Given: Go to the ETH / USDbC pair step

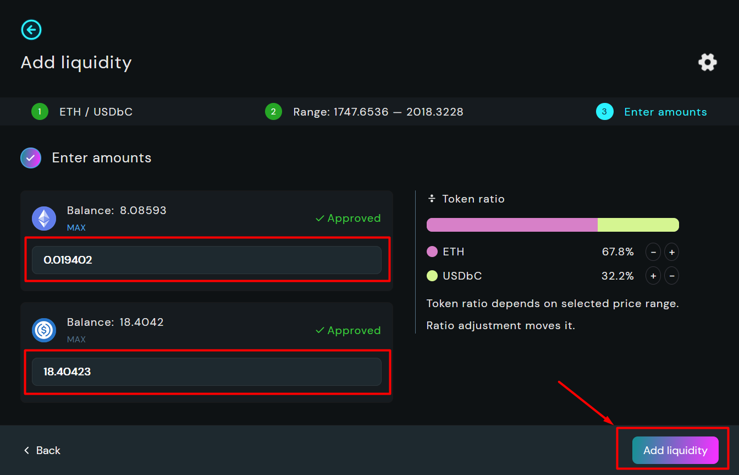Looking at the screenshot, I should click(96, 112).
